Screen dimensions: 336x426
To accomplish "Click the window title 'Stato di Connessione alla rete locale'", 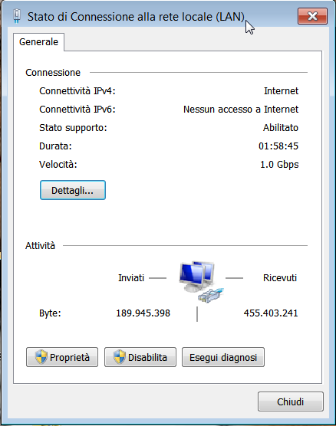I will pyautogui.click(x=136, y=17).
